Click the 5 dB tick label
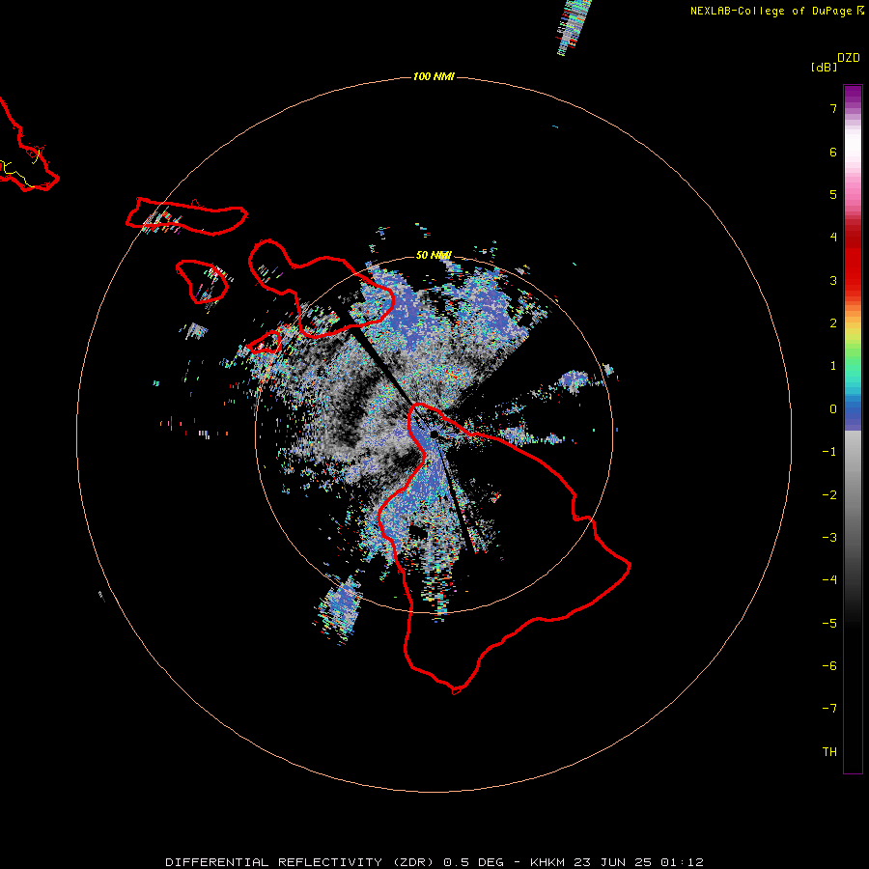This screenshot has height=869, width=869. (x=833, y=194)
